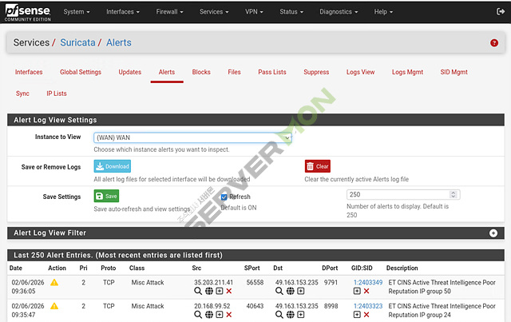Screen dimensions: 511x322
Task: Add source 20.168.99.52 to suppress list
Action: [x=220, y=315]
